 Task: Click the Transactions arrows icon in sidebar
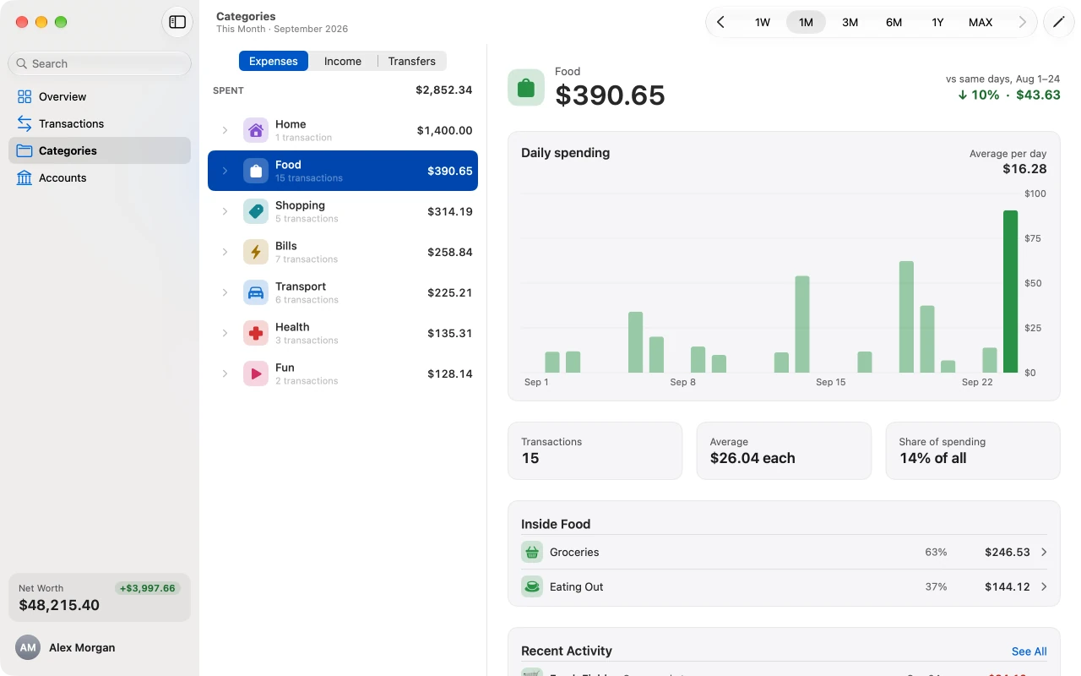tap(24, 123)
